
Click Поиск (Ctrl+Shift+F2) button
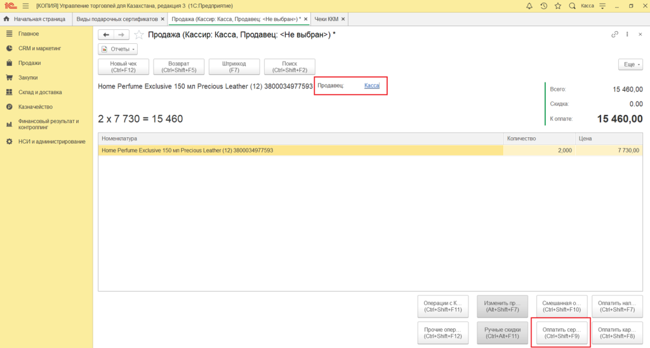tap(289, 67)
